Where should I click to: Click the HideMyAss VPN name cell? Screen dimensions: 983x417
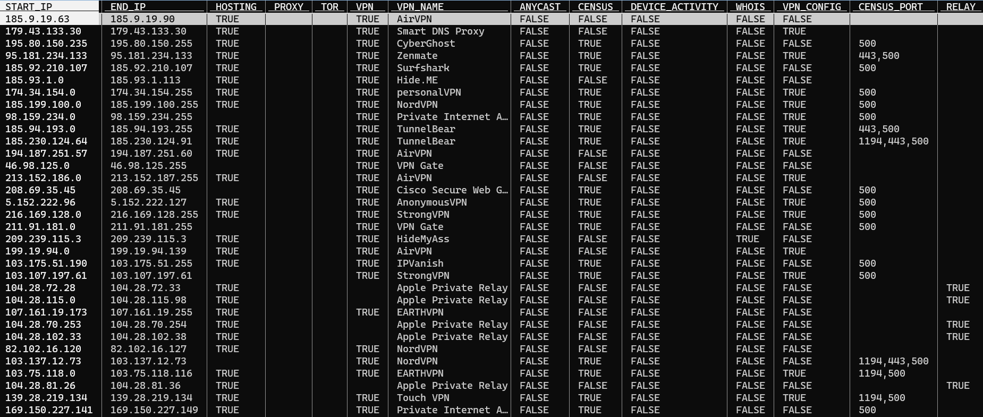pos(423,239)
